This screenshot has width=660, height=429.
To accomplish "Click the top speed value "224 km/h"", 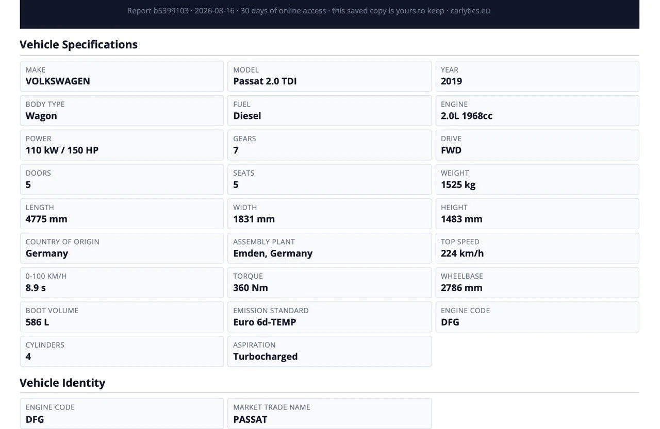I will 462,253.
